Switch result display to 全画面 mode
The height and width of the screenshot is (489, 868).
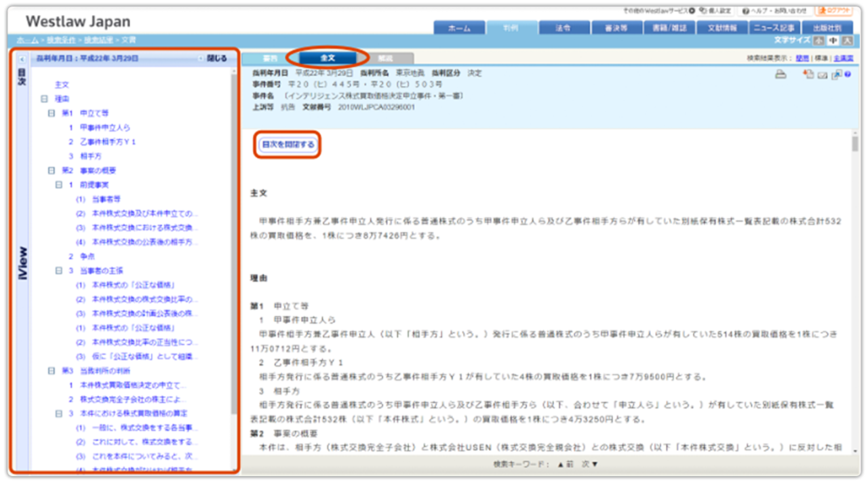point(844,57)
